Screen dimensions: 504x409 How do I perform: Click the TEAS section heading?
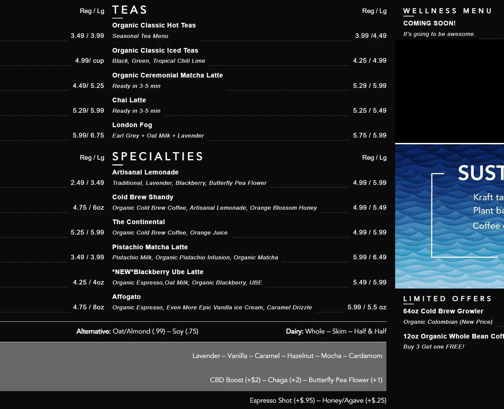130,10
